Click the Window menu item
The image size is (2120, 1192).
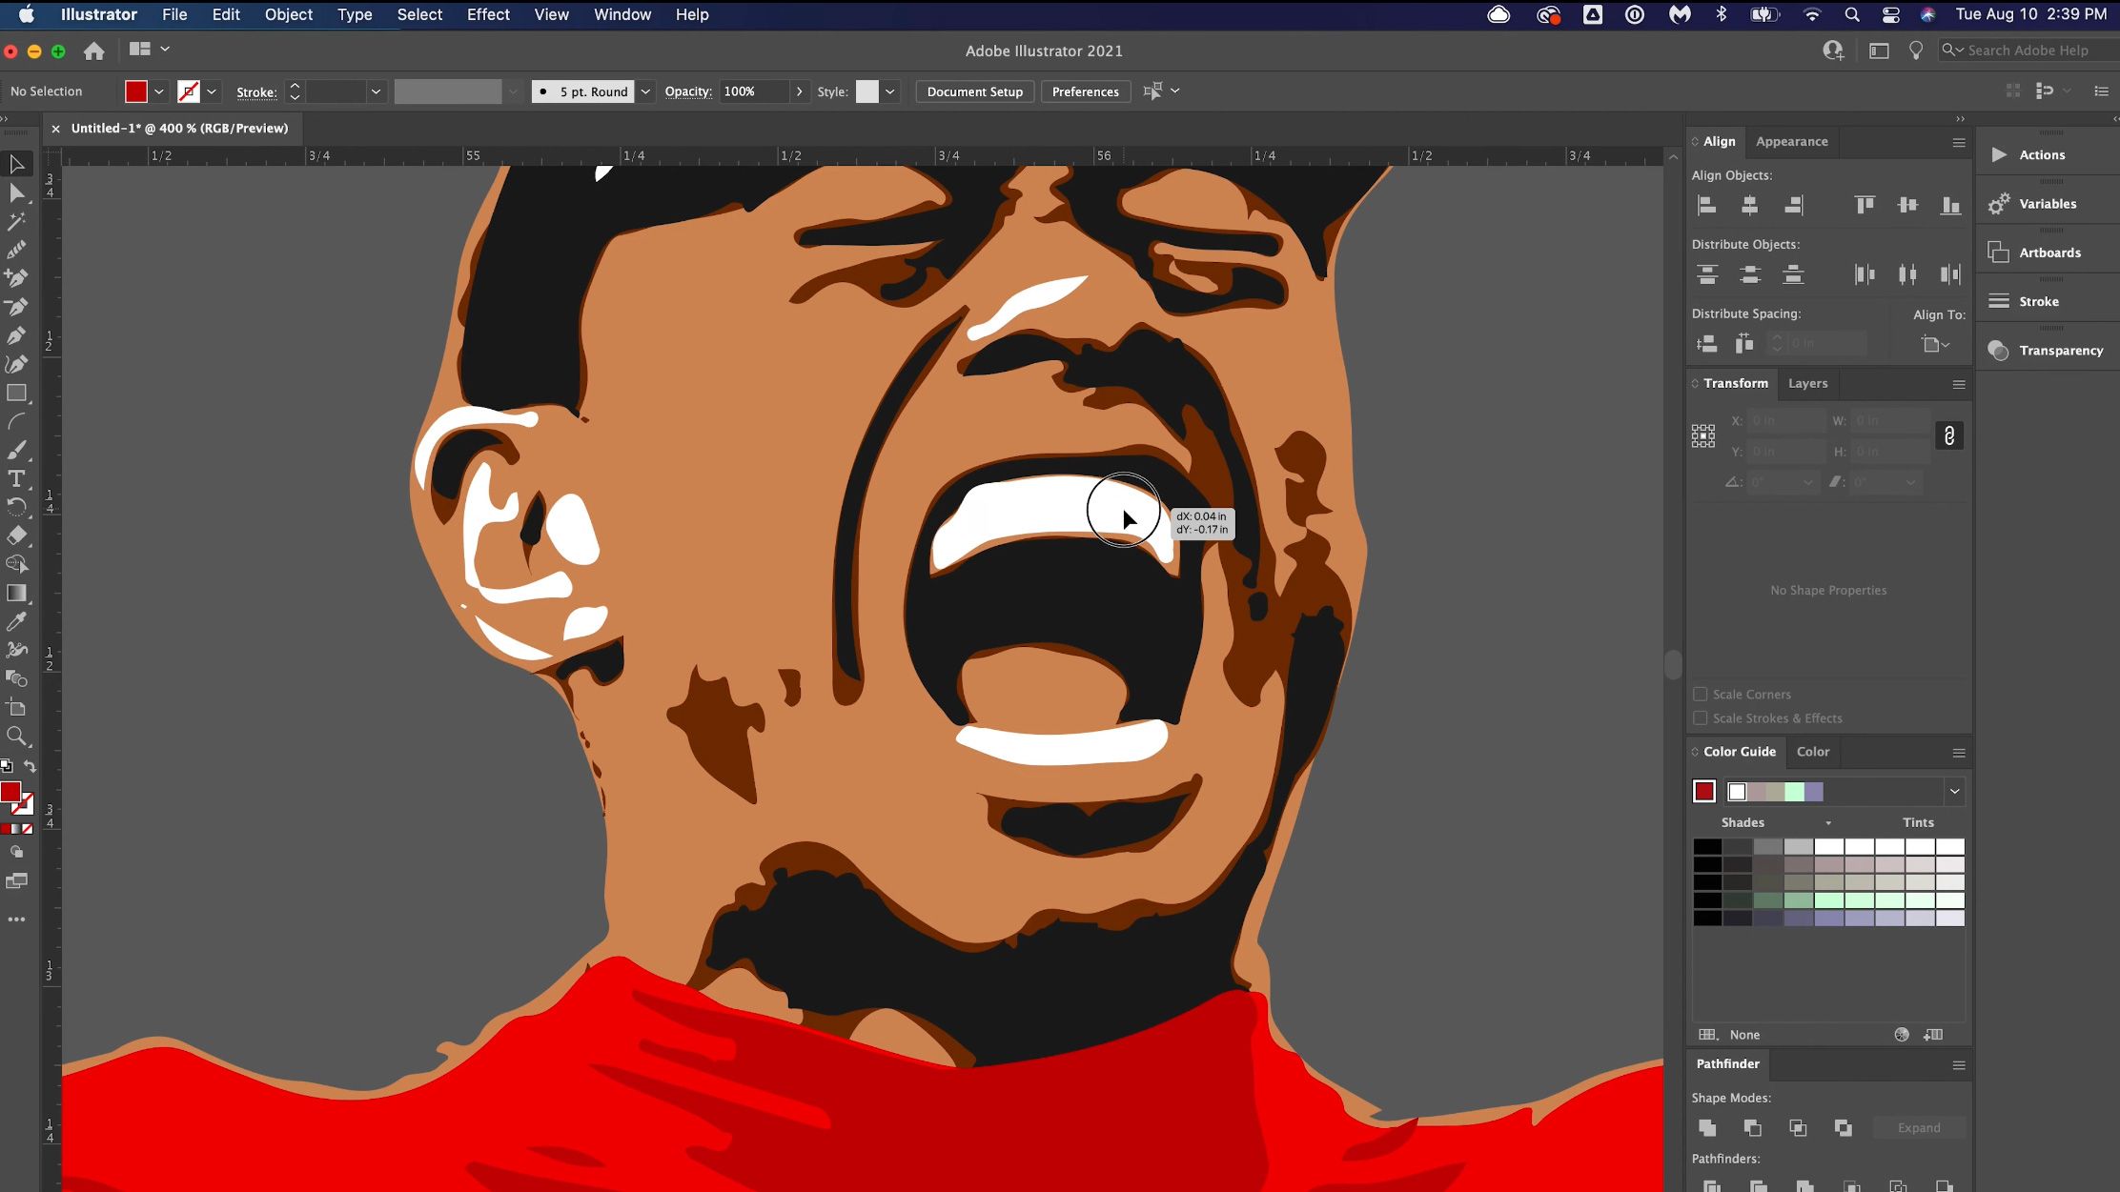(x=623, y=14)
